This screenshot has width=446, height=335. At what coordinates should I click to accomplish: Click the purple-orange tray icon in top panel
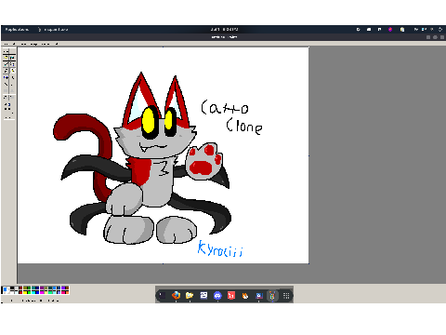(x=390, y=30)
